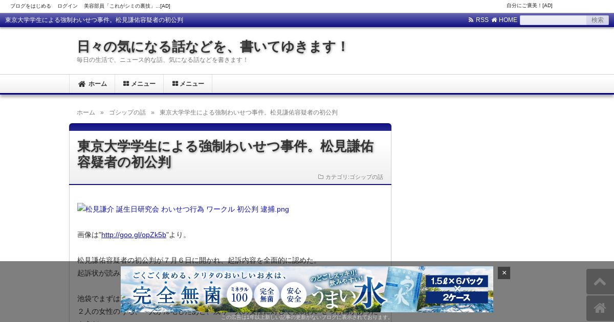This screenshot has height=322, width=614.
Task: Click the water banner advertisement
Action: (307, 289)
